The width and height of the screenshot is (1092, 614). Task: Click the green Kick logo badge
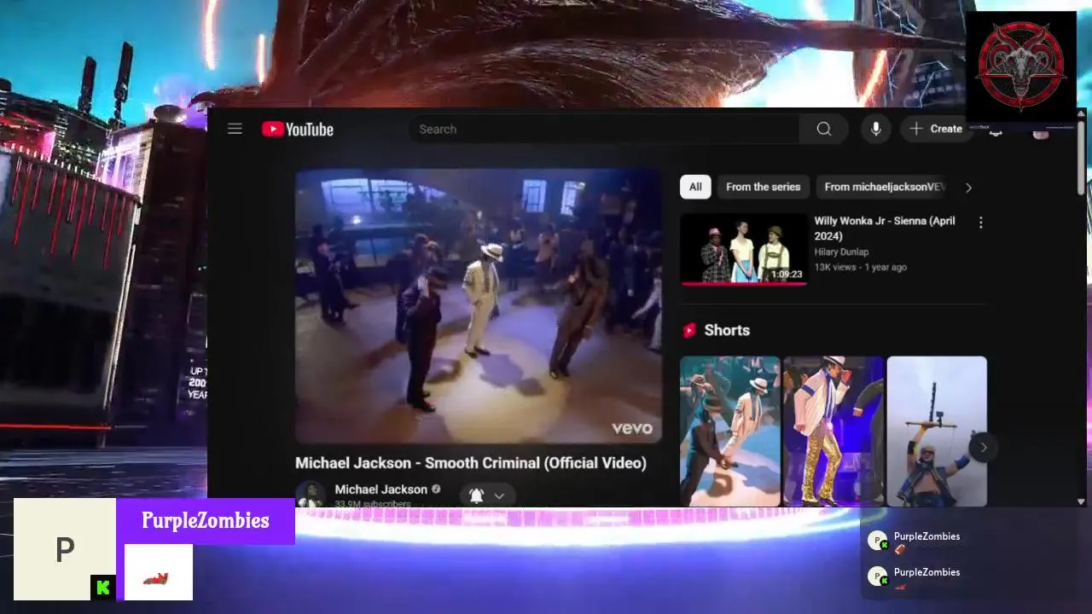click(x=102, y=588)
